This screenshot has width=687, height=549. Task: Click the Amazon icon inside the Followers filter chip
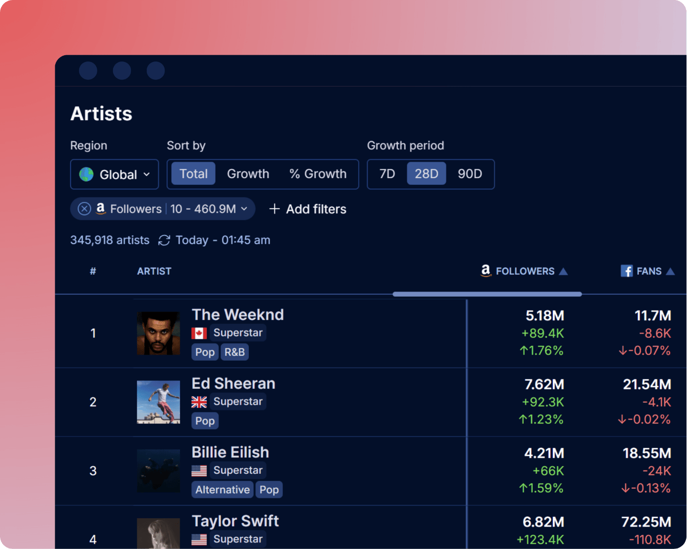100,208
